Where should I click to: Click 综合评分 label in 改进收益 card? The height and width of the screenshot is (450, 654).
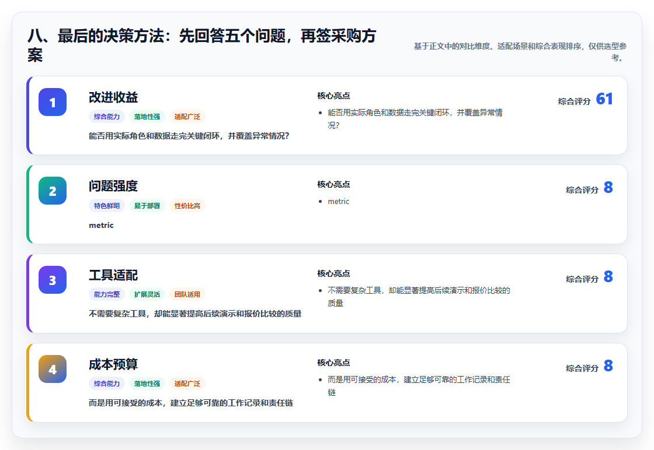[x=575, y=101]
